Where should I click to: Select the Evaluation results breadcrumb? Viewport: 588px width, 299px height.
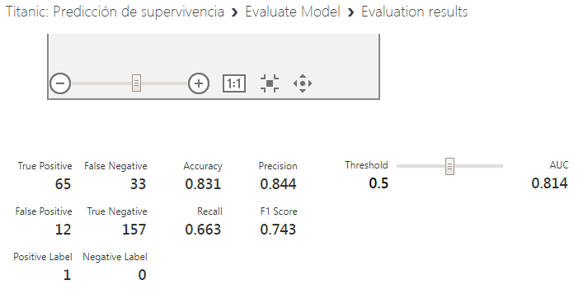[x=414, y=12]
